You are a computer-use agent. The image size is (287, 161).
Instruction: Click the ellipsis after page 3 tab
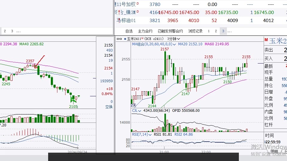230,31
